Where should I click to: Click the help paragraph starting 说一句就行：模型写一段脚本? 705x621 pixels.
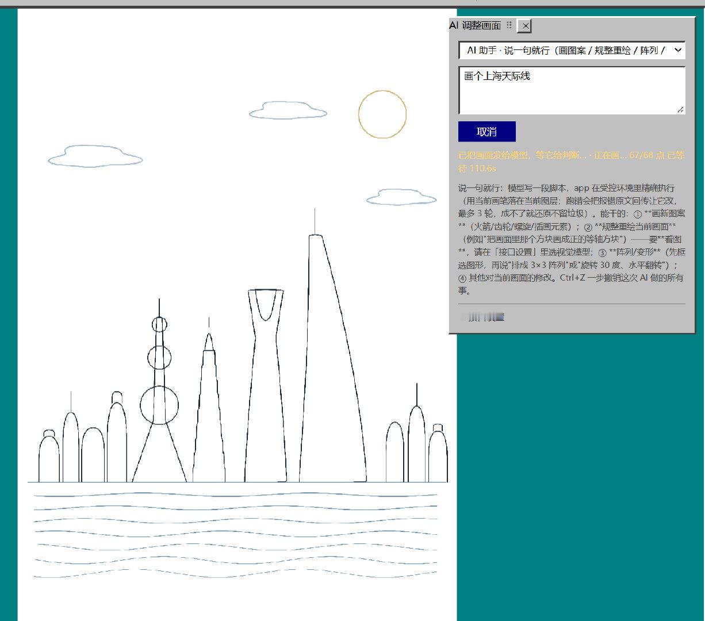pos(572,239)
